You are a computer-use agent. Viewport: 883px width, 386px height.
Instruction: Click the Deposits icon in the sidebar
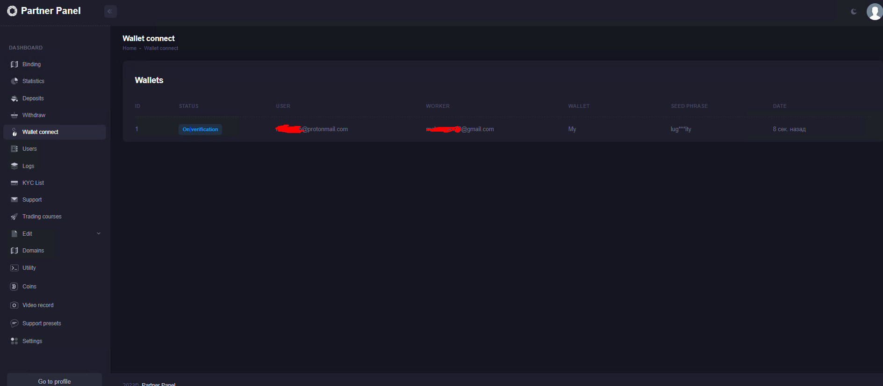click(14, 98)
